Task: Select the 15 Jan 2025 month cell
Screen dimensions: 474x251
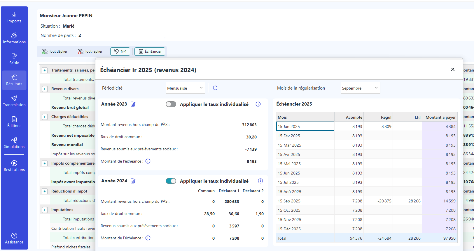Action: (305, 126)
